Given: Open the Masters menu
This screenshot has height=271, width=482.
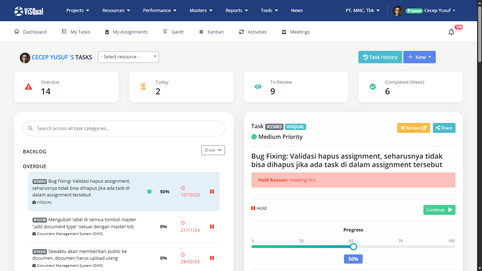Looking at the screenshot, I should [x=201, y=11].
